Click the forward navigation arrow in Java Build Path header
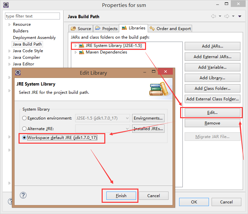The height and width of the screenshot is (214, 248). [227, 16]
